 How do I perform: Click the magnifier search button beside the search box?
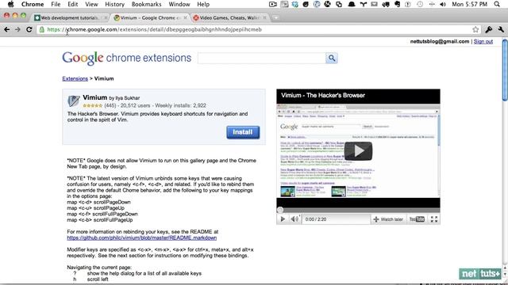pyautogui.click(x=332, y=58)
